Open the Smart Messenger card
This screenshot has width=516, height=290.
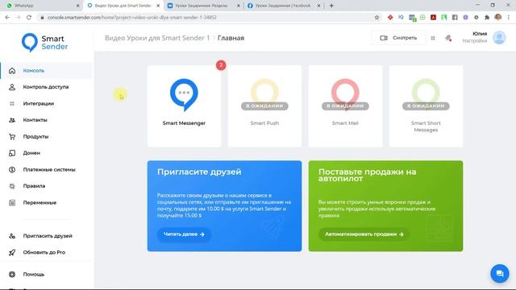pos(184,106)
